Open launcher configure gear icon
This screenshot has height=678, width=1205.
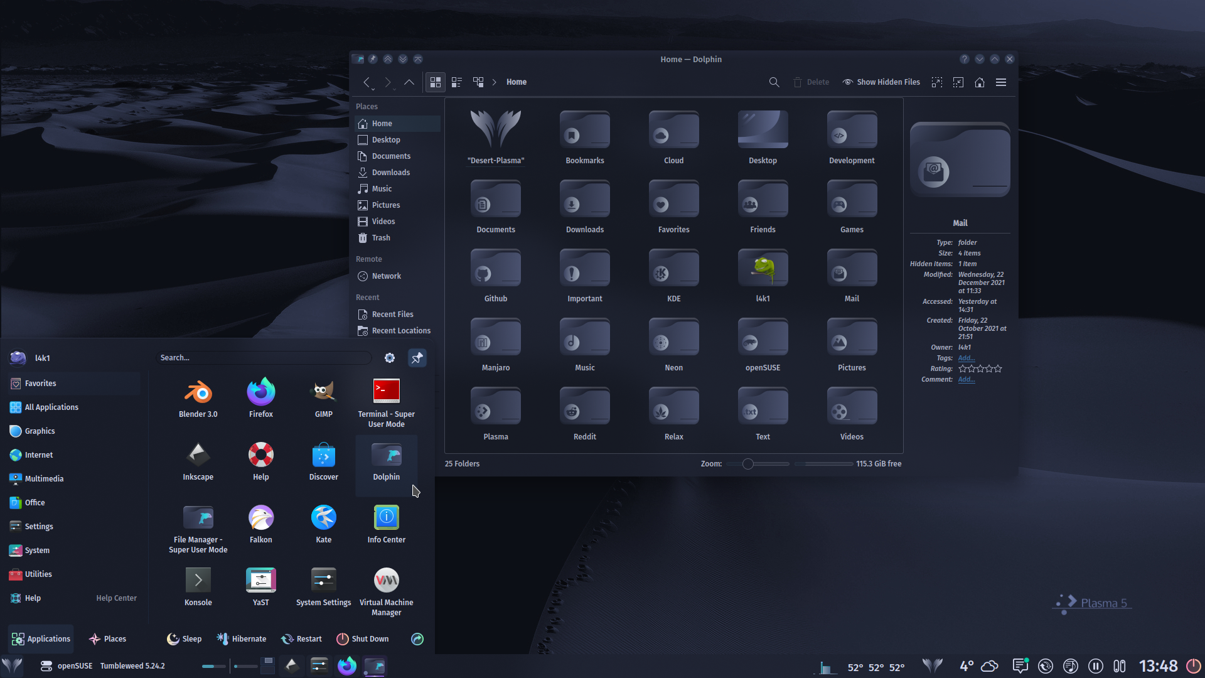(x=390, y=358)
